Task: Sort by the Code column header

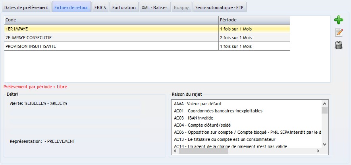Action: point(111,20)
